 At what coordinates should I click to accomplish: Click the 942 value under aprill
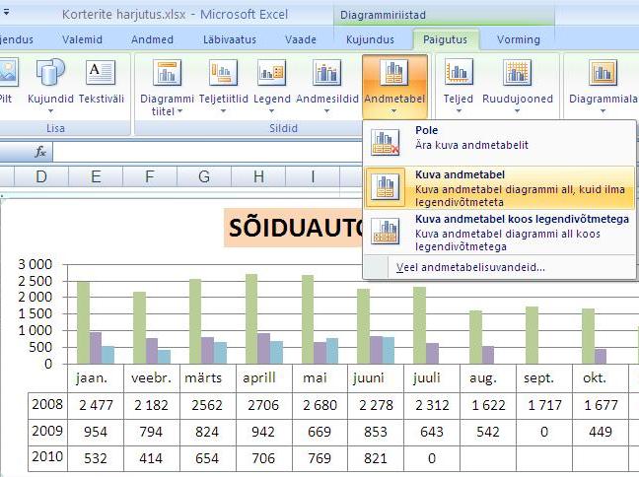pos(263,432)
